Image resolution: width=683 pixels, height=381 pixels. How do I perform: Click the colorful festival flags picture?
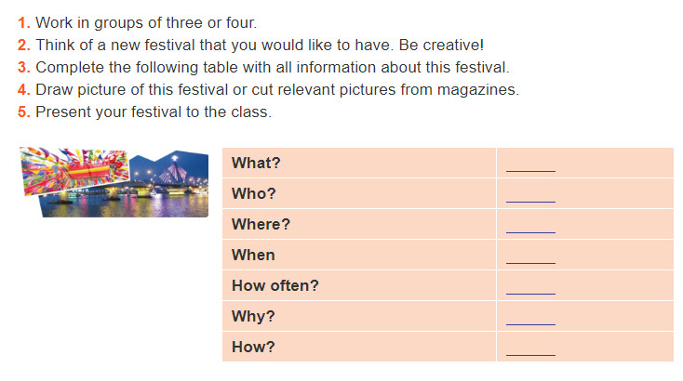[x=74, y=170]
